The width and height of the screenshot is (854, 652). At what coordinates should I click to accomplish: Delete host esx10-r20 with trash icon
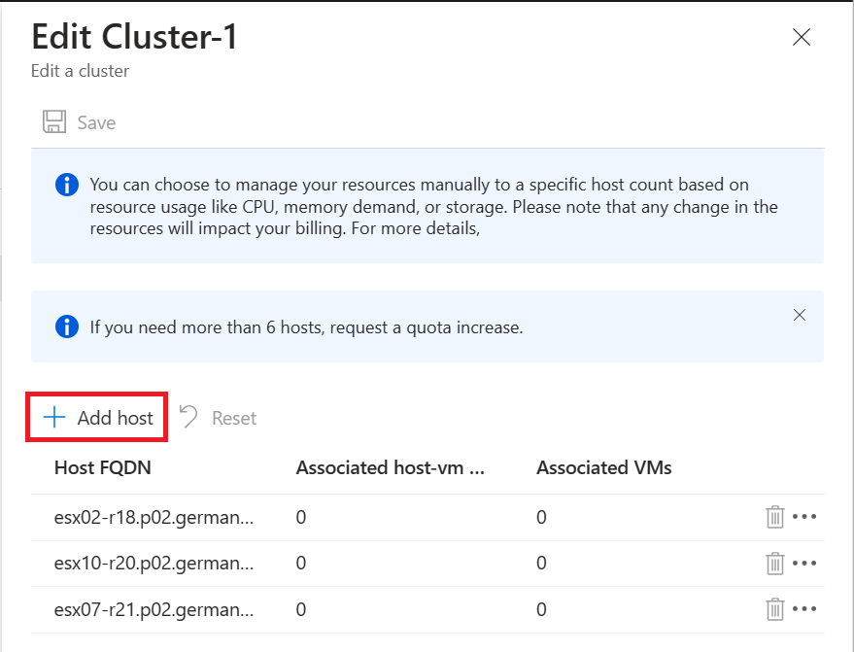(774, 563)
